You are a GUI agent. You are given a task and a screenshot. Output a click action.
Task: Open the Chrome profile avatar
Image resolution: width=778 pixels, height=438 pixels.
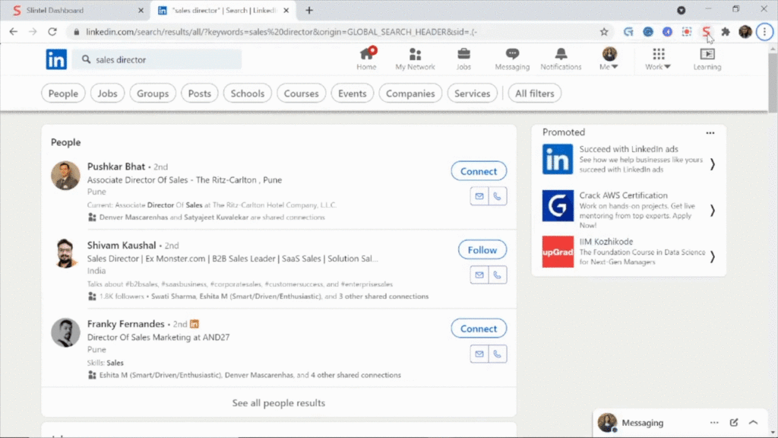[745, 32]
